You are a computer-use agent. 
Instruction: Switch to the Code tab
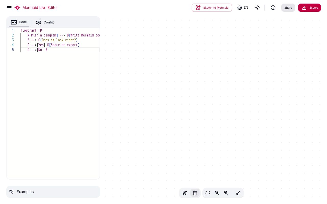click(19, 22)
